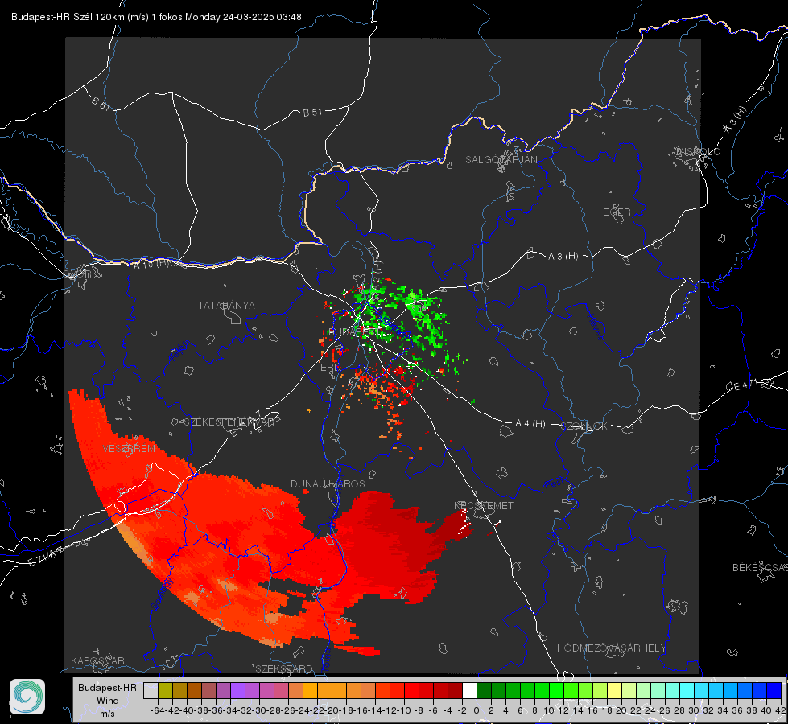The height and width of the screenshot is (724, 788).
Task: Click the SZÉKESFEHÉRVÁR city label
Action: (229, 422)
